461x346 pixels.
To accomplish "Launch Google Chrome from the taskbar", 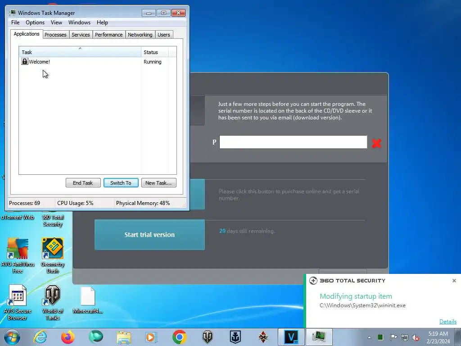I will pos(179,337).
